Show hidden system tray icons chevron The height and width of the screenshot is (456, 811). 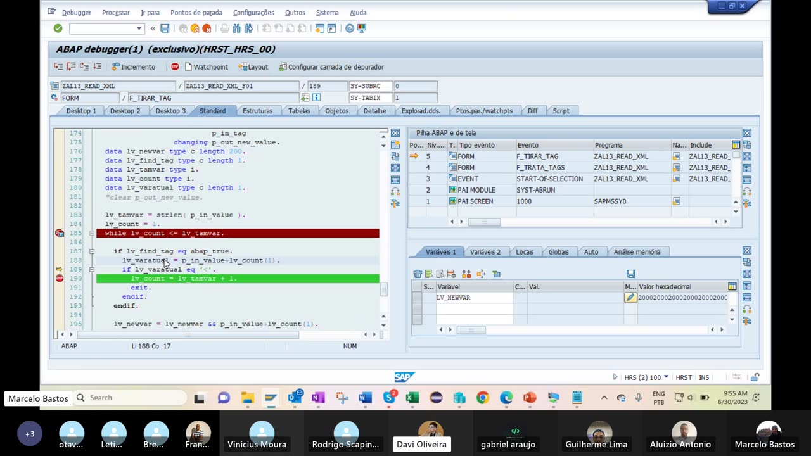604,398
